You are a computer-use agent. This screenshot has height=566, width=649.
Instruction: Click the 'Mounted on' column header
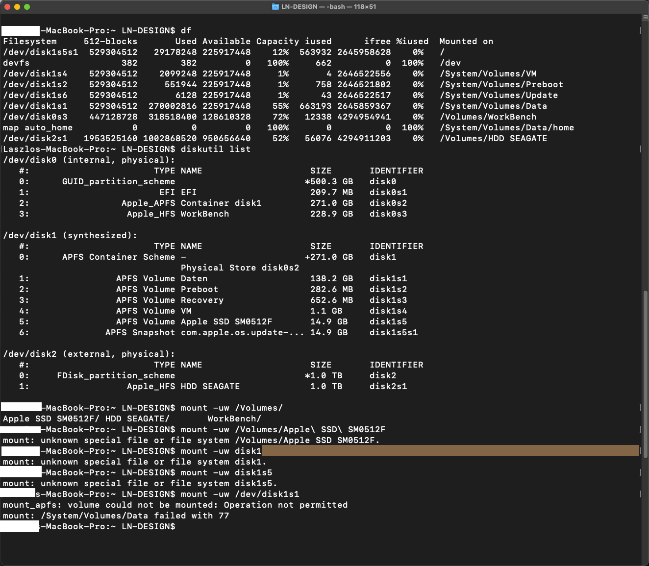pyautogui.click(x=466, y=41)
